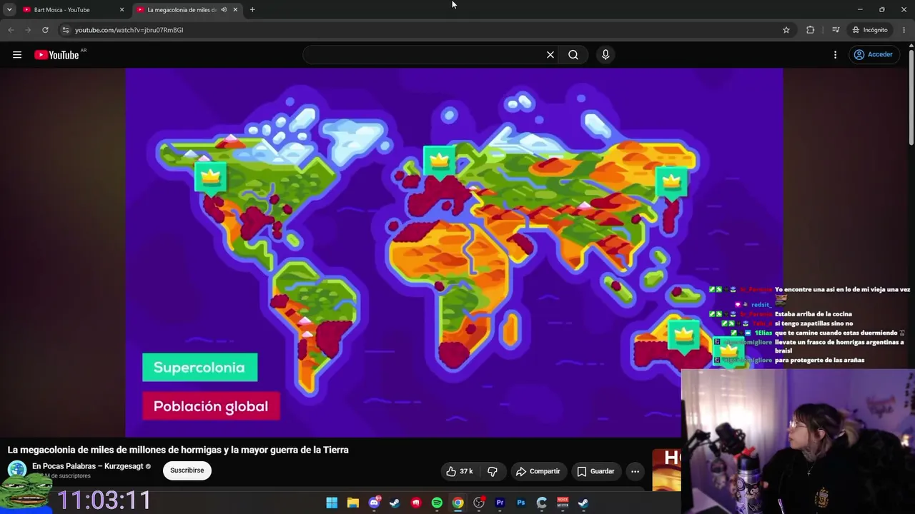
Task: Open Chrome extensions puzzle icon
Action: point(810,30)
